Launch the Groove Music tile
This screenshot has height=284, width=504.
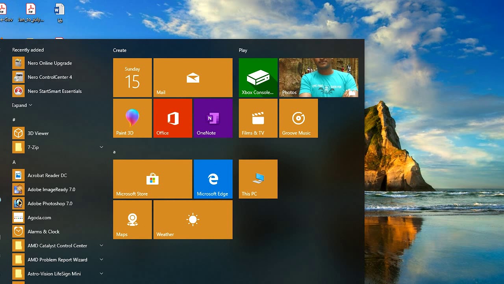coord(298,118)
